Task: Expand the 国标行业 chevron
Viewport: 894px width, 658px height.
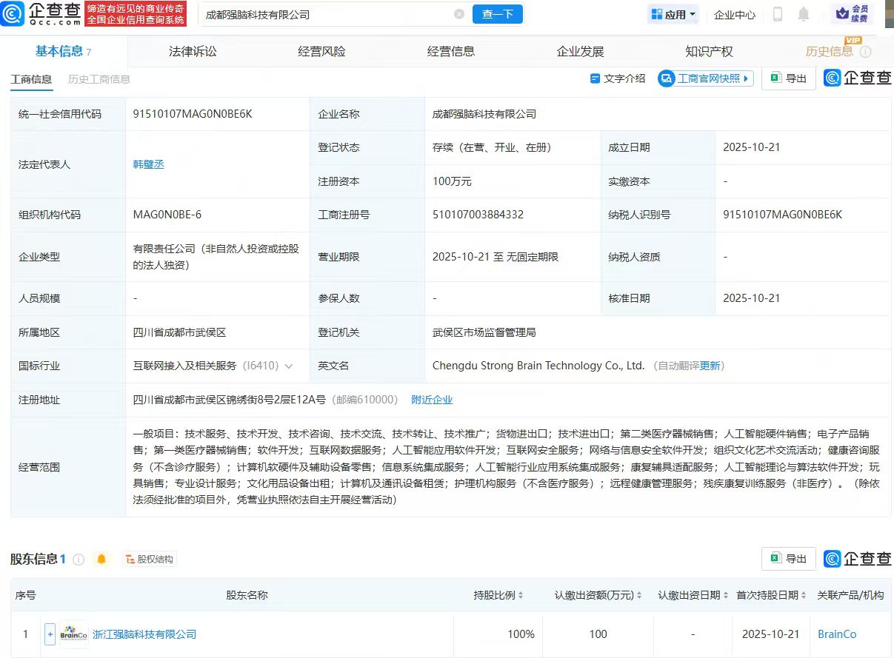Action: pyautogui.click(x=288, y=366)
